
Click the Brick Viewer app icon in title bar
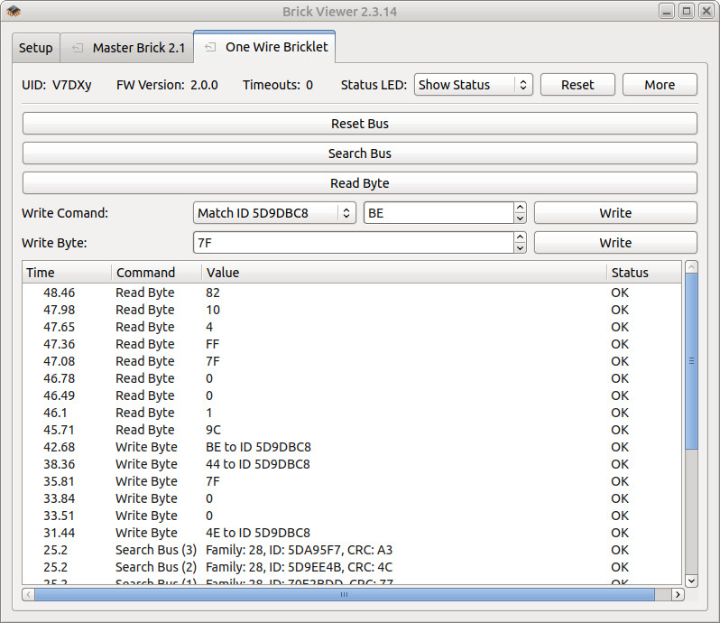14,11
